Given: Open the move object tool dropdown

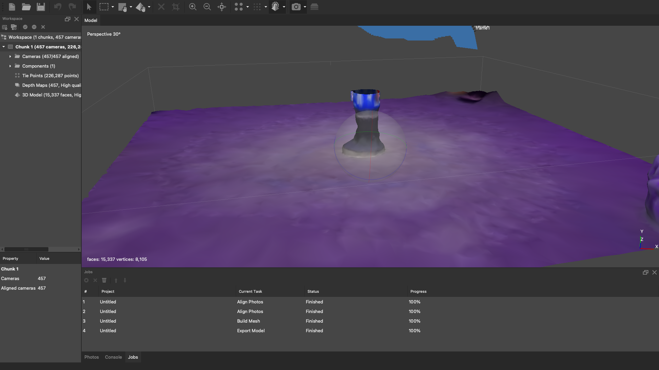Looking at the screenshot, I should click(x=149, y=7).
